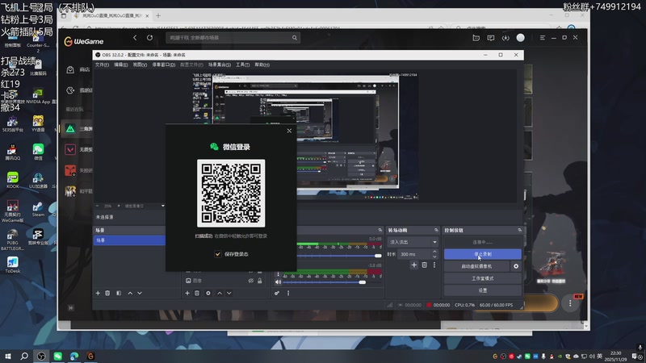Delete the scene transition with trash icon
The image size is (646, 363).
[x=425, y=265]
